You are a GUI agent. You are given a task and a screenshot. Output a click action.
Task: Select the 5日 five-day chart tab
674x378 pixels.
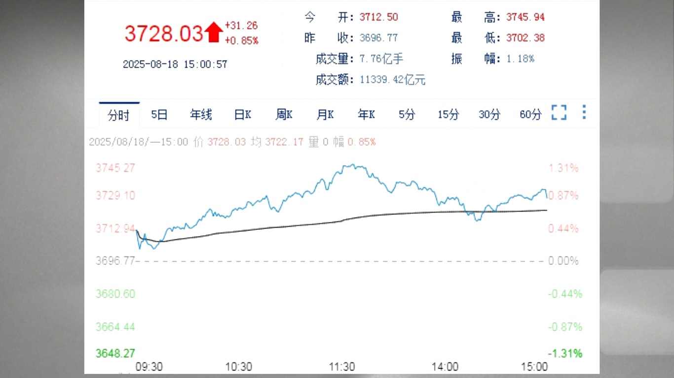coord(159,114)
